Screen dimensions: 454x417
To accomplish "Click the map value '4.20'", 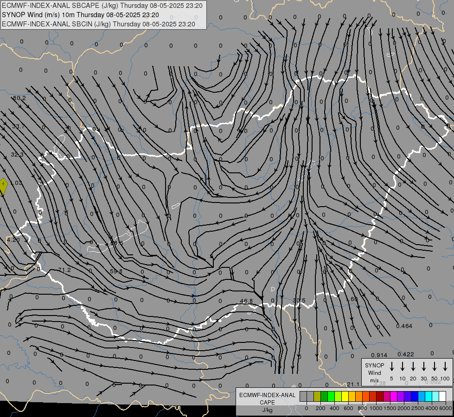I will pos(13,240).
